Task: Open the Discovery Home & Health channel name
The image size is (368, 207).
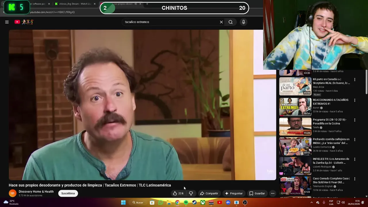Action: point(36,191)
